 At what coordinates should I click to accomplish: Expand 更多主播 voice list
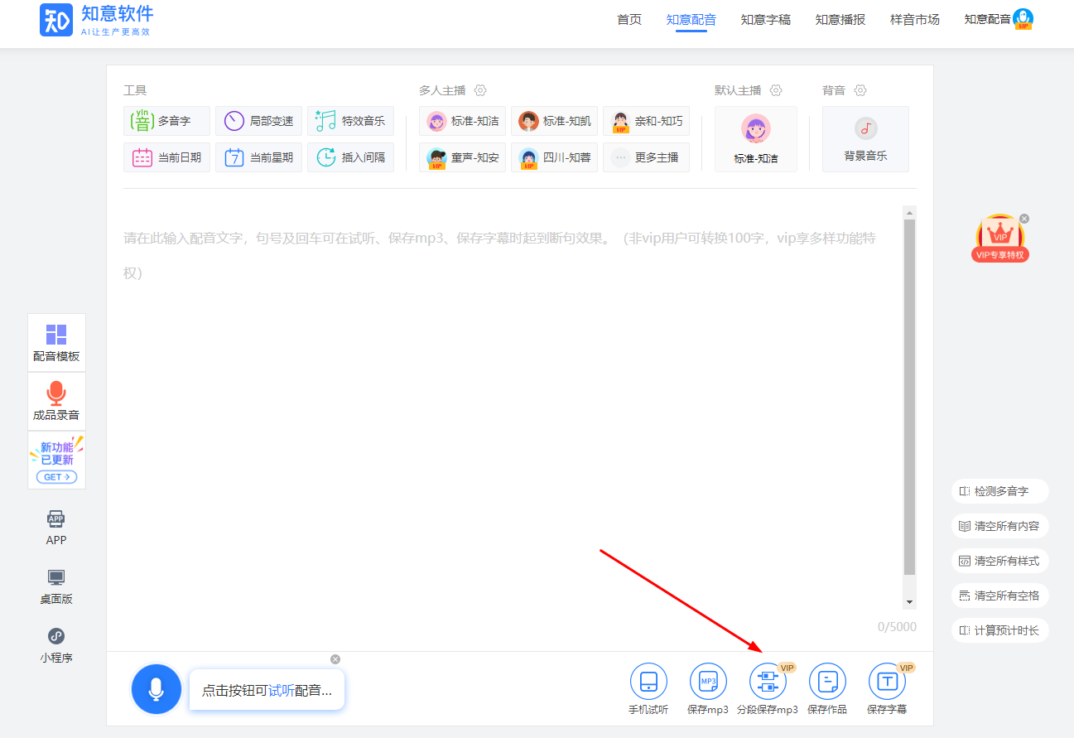click(x=646, y=157)
